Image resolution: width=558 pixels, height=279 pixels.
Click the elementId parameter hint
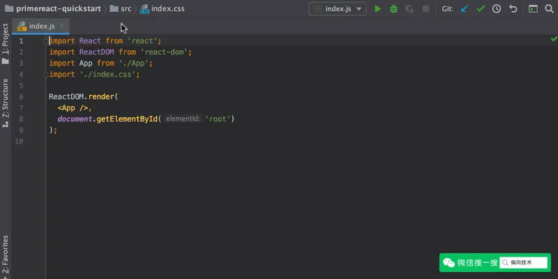183,119
